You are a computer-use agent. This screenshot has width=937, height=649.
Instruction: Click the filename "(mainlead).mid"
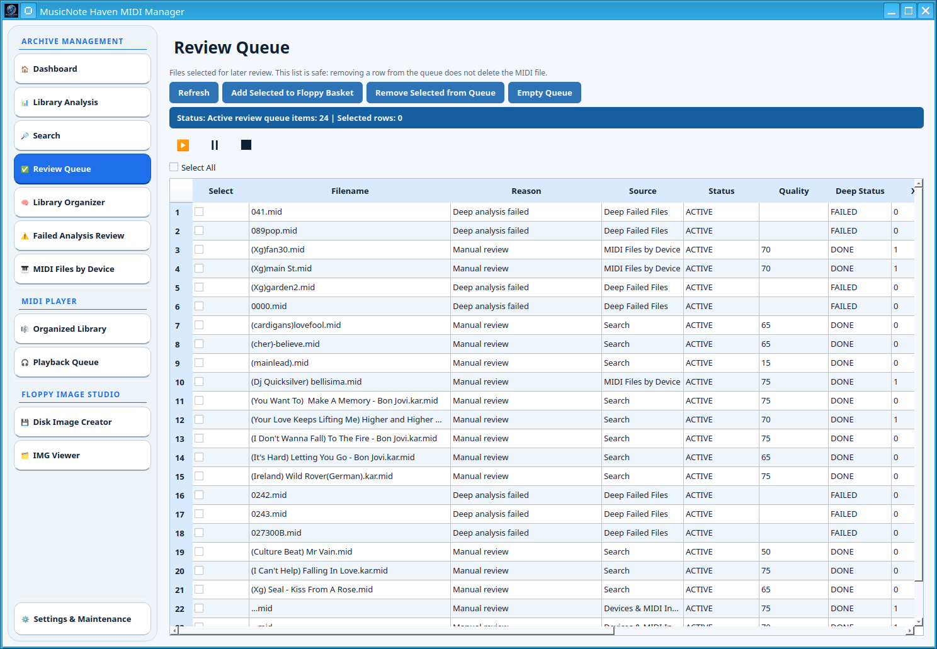[280, 363]
